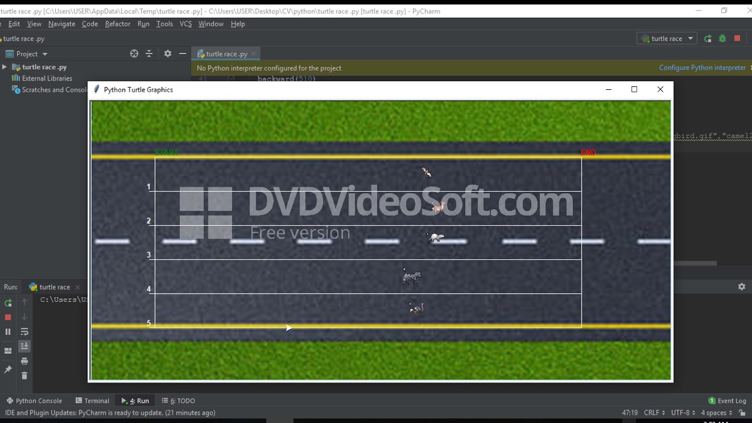Open the turtle race run configuration dropdown

[x=667, y=39]
